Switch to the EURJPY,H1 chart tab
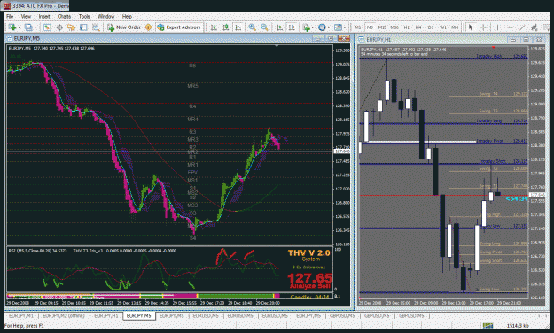554x333 pixels. (x=106, y=315)
